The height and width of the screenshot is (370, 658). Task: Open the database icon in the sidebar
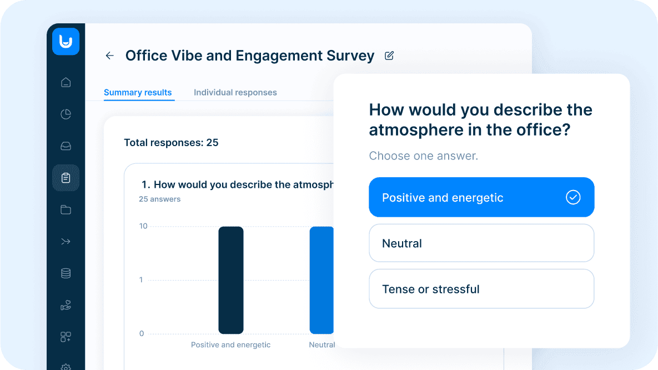coord(66,273)
